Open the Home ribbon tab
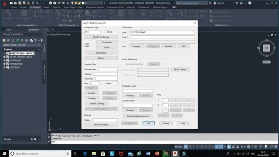Viewport: 279px width, 157px height. [14, 7]
